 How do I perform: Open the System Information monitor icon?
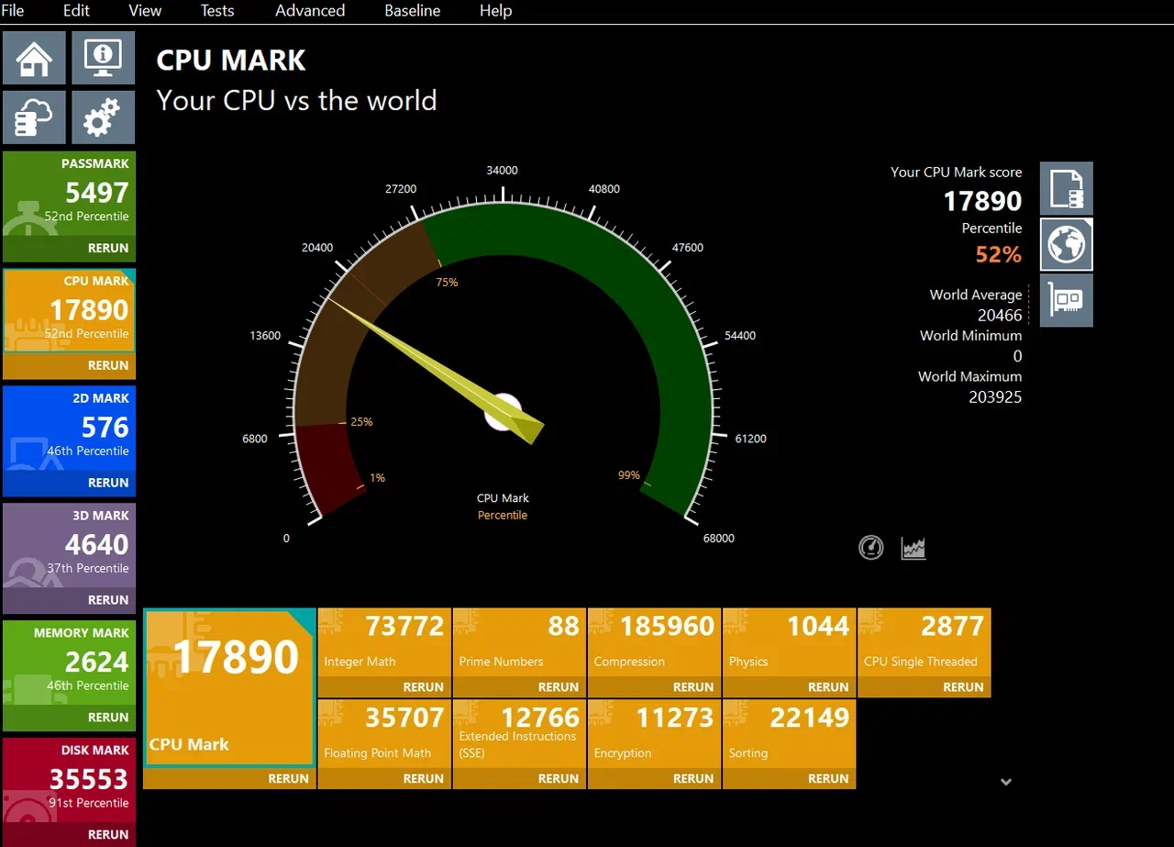click(x=103, y=58)
